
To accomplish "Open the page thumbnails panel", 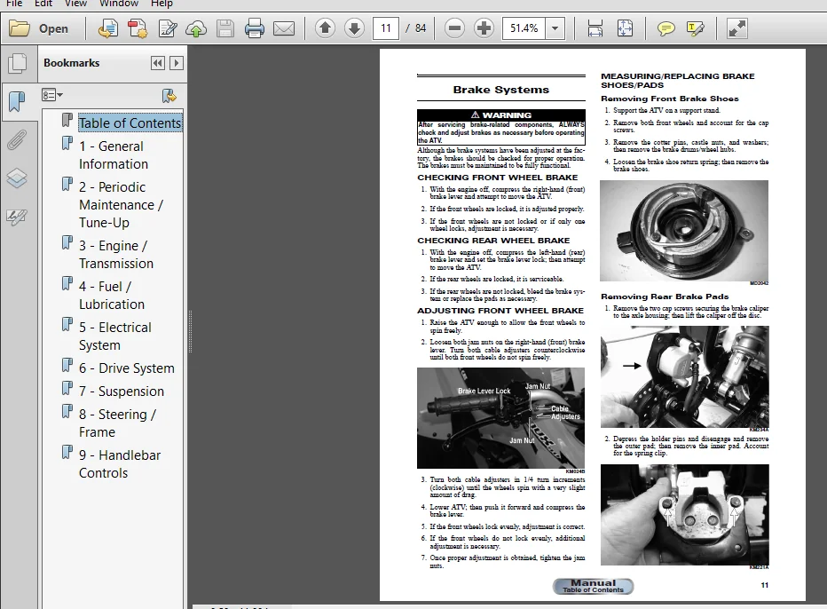I will pos(18,63).
